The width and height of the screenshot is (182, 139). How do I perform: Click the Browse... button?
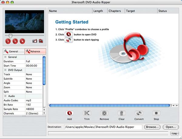point(152,127)
